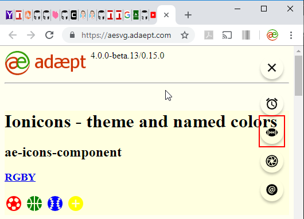This screenshot has height=219, width=304.
Task: Go forward in browser history
Action: 31,36
